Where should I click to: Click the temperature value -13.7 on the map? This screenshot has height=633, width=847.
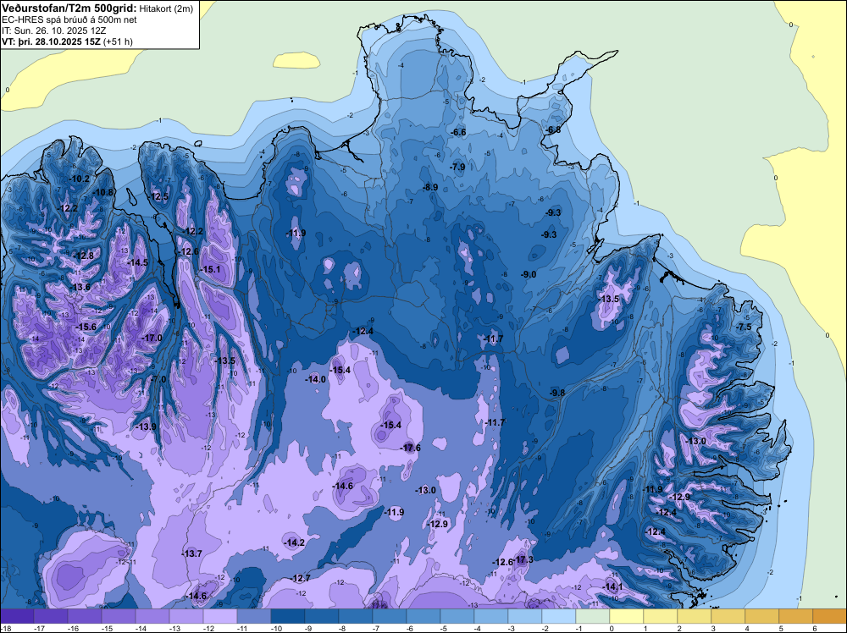click(191, 553)
